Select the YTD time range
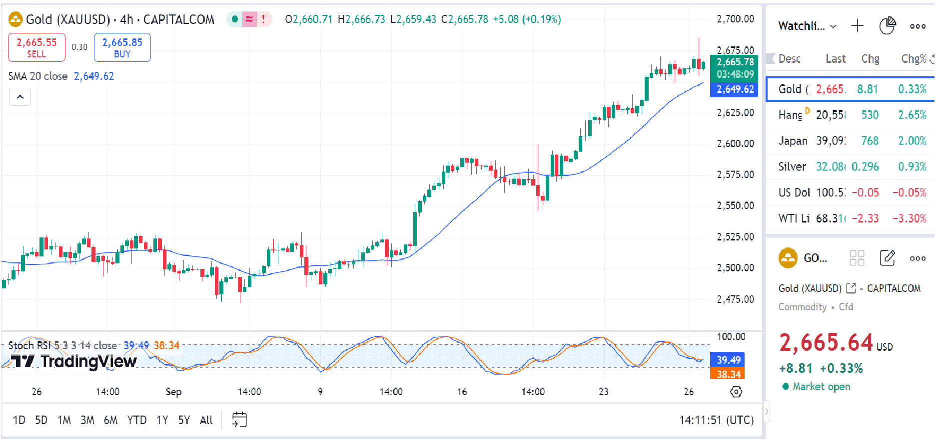The image size is (939, 441). [x=136, y=420]
